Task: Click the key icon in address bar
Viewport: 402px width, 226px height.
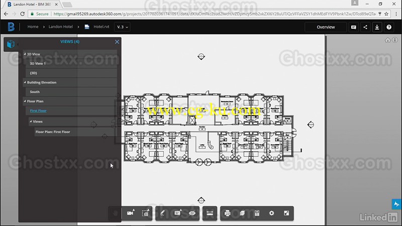Action: click(x=380, y=14)
